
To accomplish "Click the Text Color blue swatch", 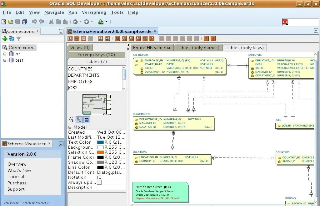I will click(100, 142).
